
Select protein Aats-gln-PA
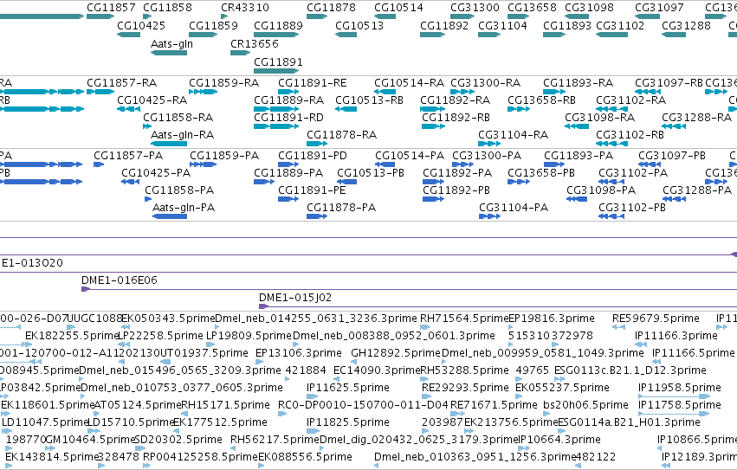(184, 208)
